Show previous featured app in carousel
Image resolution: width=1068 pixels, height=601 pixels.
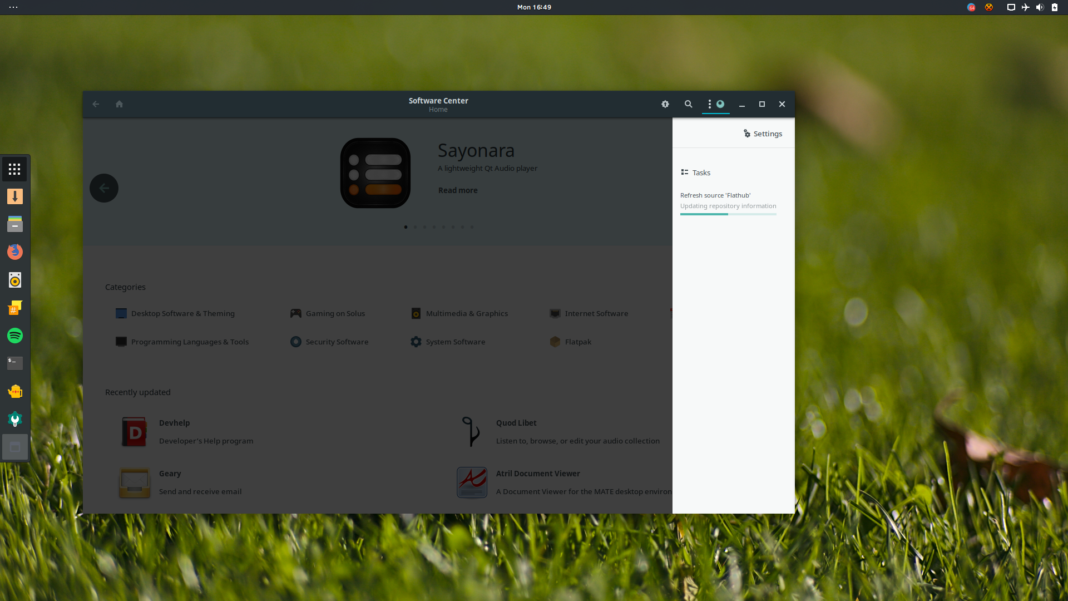pyautogui.click(x=104, y=188)
